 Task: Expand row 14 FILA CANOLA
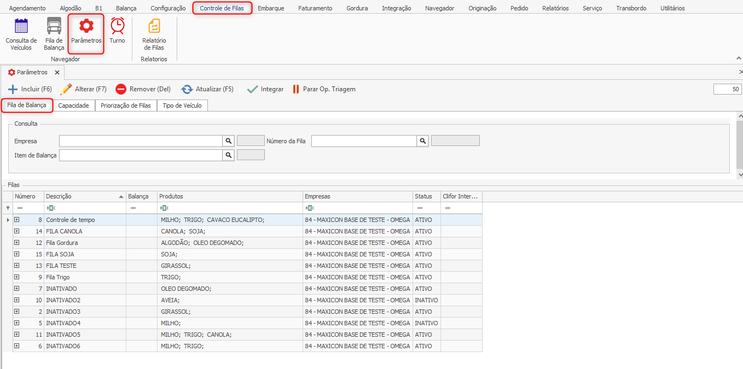pos(17,231)
